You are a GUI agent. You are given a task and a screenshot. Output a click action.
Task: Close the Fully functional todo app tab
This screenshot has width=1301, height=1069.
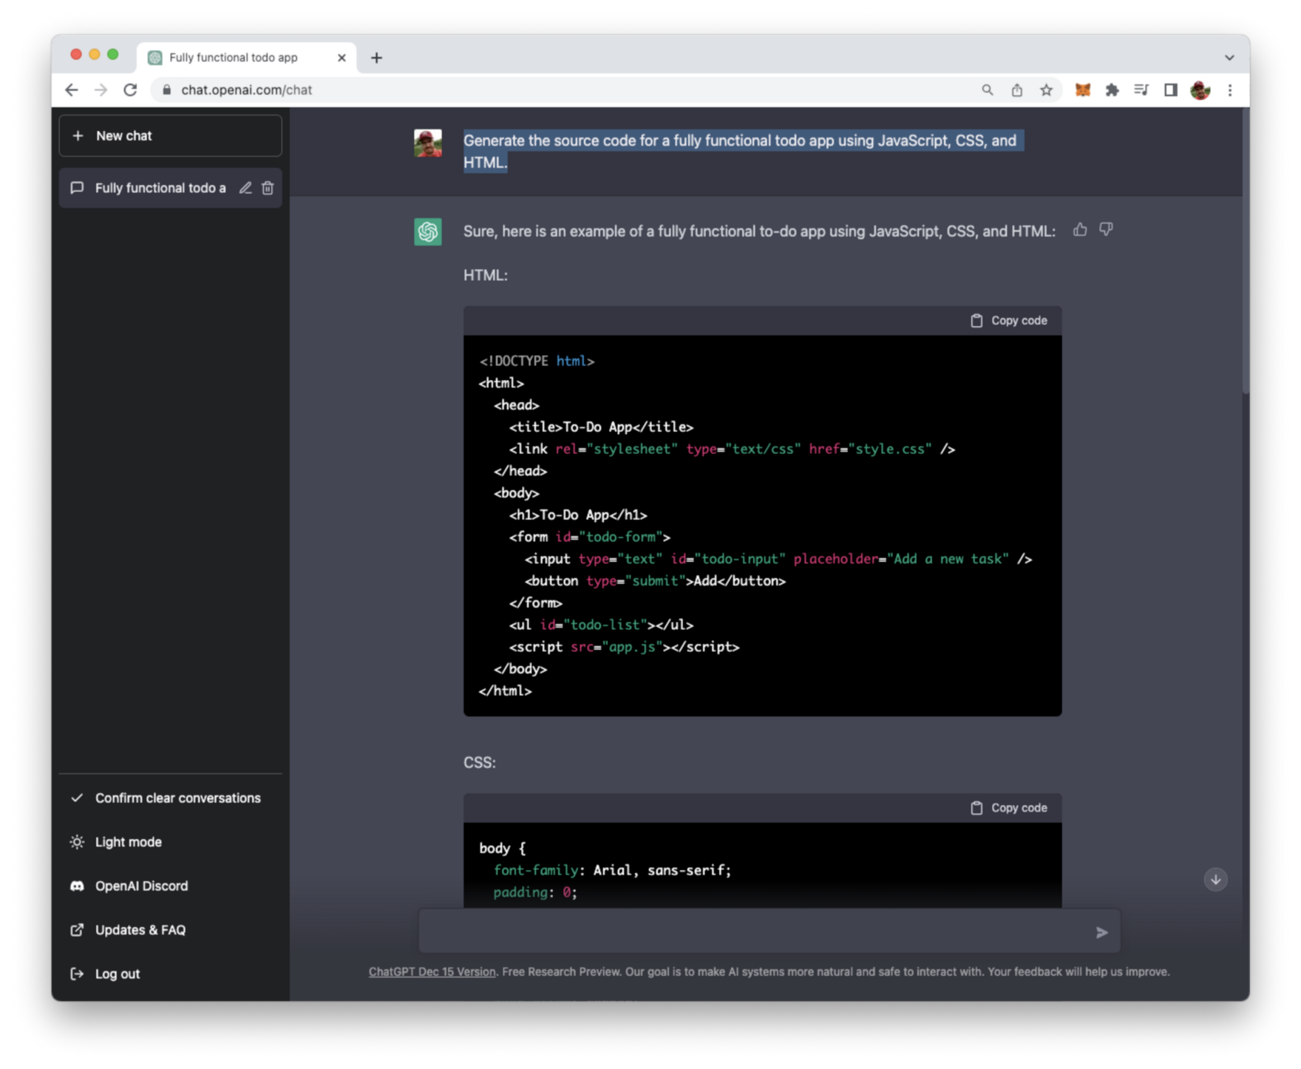tap(342, 58)
